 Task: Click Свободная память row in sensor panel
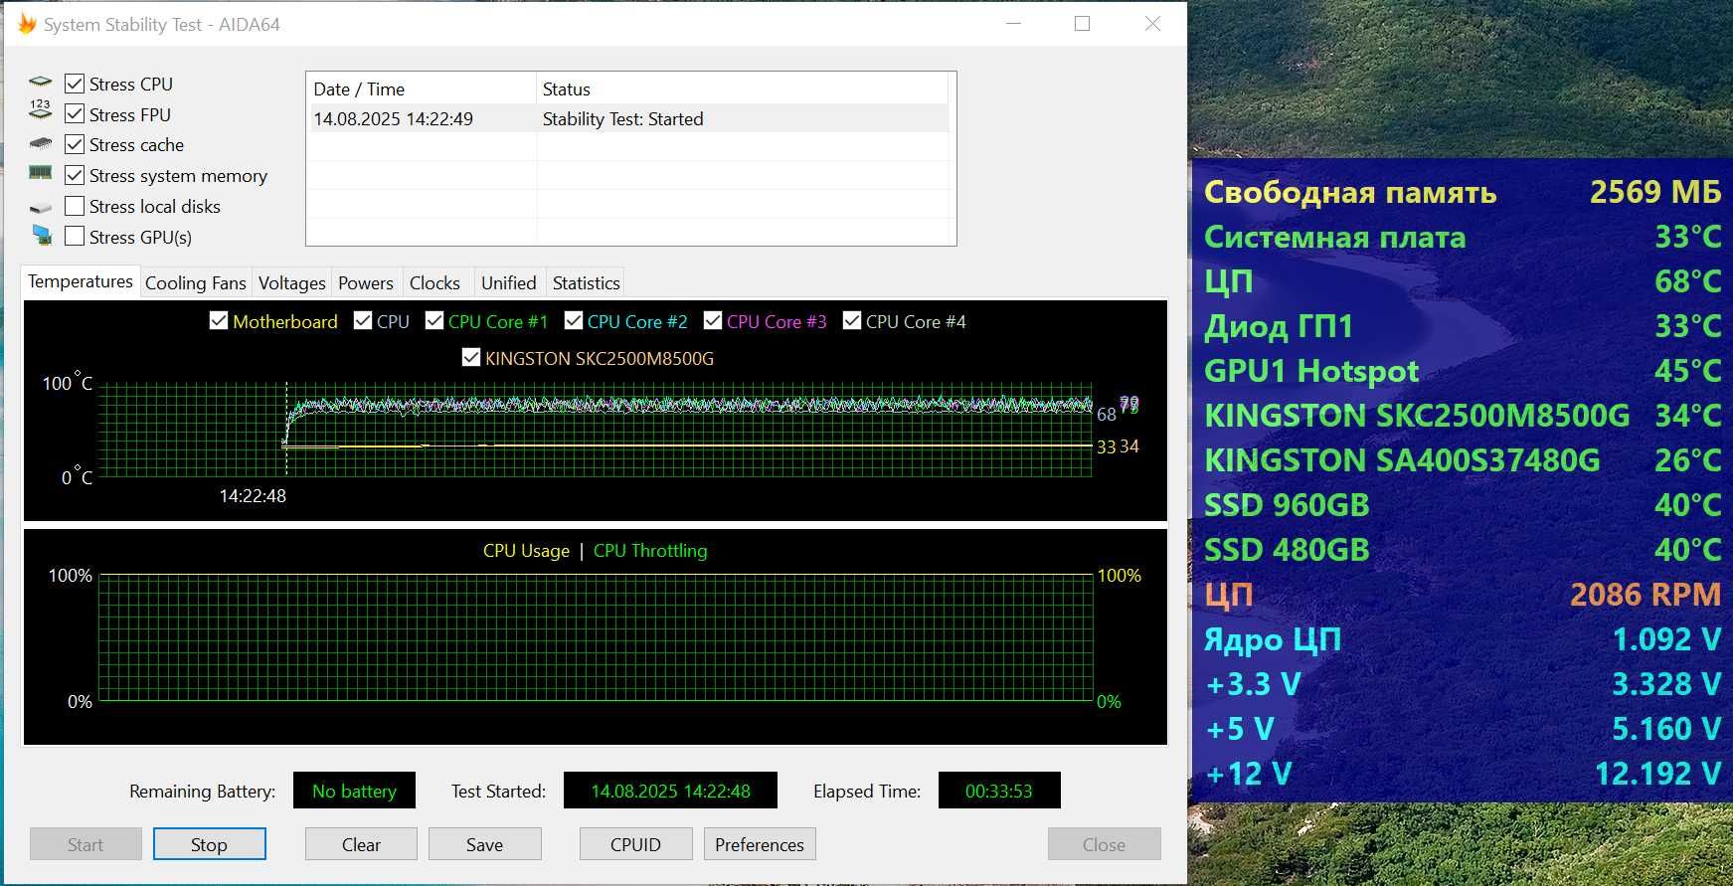click(x=1462, y=192)
